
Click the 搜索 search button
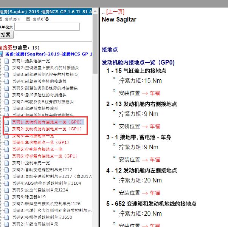[x=6, y=34]
